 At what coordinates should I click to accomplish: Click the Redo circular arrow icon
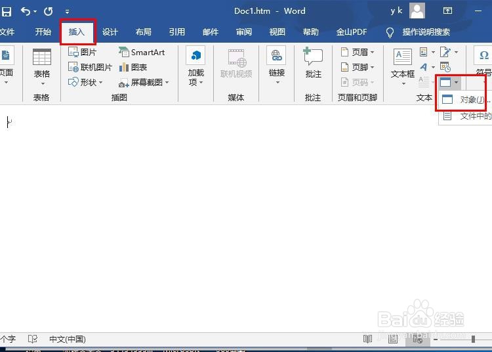(49, 11)
